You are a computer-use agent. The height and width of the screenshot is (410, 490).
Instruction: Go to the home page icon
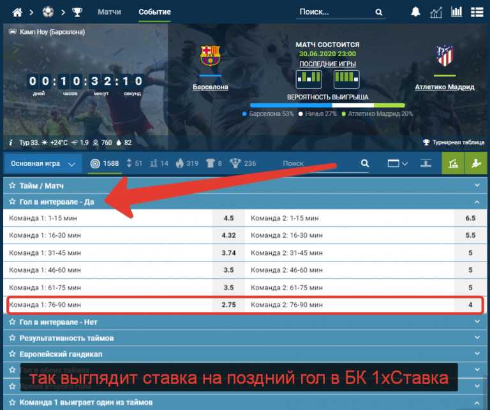tap(17, 12)
